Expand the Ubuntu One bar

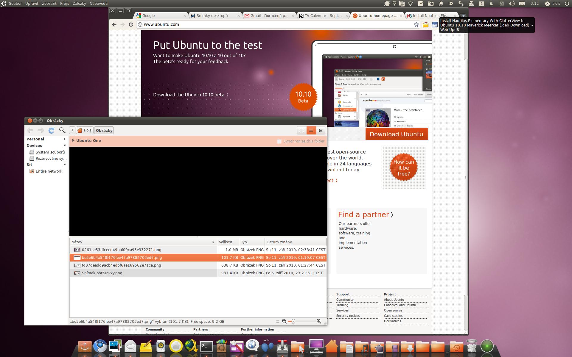[x=73, y=140]
